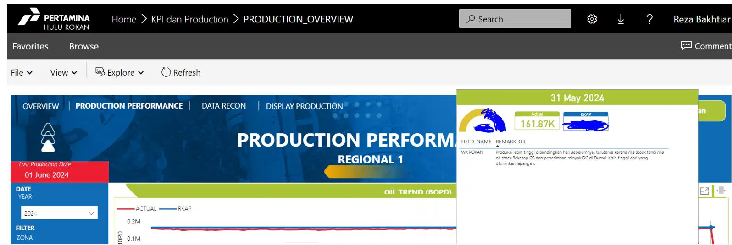Open the View menu dropdown
The width and height of the screenshot is (732, 245).
point(63,72)
